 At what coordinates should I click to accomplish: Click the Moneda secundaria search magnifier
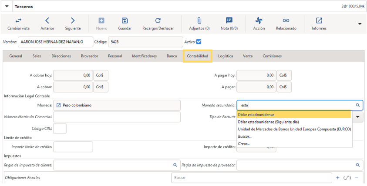pos(357,105)
